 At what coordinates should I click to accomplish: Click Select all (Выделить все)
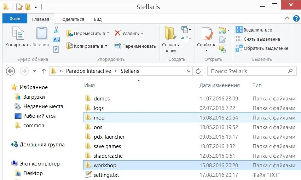pos(254,30)
